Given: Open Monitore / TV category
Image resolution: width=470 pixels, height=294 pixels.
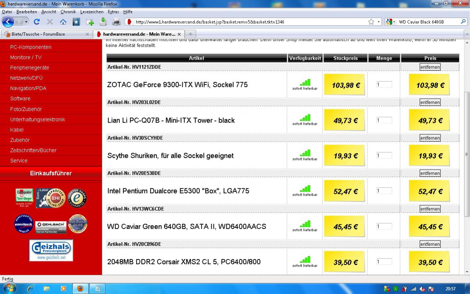Looking at the screenshot, I should coord(26,57).
